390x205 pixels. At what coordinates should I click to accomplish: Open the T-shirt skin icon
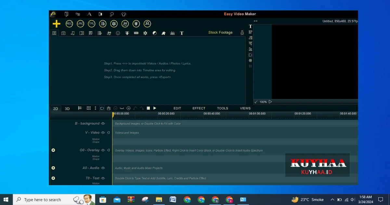[x=123, y=14]
